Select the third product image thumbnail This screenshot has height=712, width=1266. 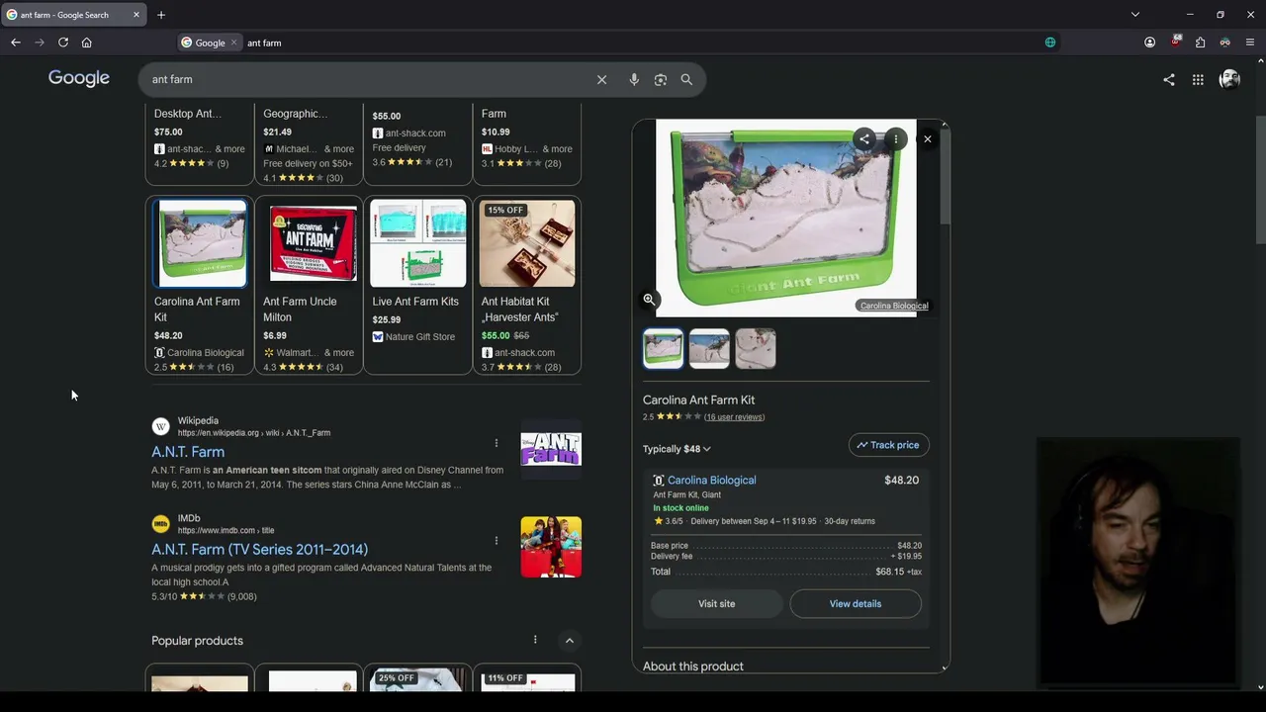[x=756, y=348]
